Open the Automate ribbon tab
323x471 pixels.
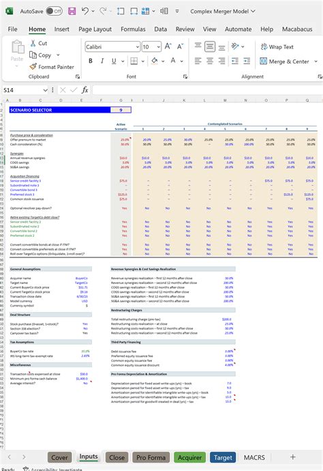click(238, 29)
